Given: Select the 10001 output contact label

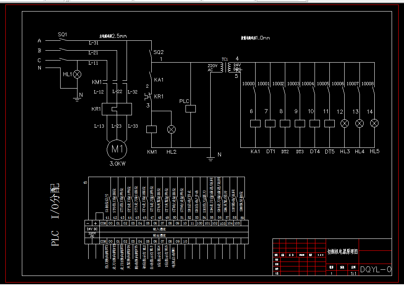Looking at the screenshot, I should click(x=263, y=84).
